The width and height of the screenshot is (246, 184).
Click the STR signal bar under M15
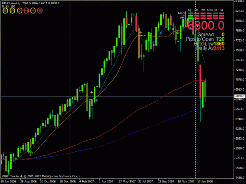tap(203, 16)
